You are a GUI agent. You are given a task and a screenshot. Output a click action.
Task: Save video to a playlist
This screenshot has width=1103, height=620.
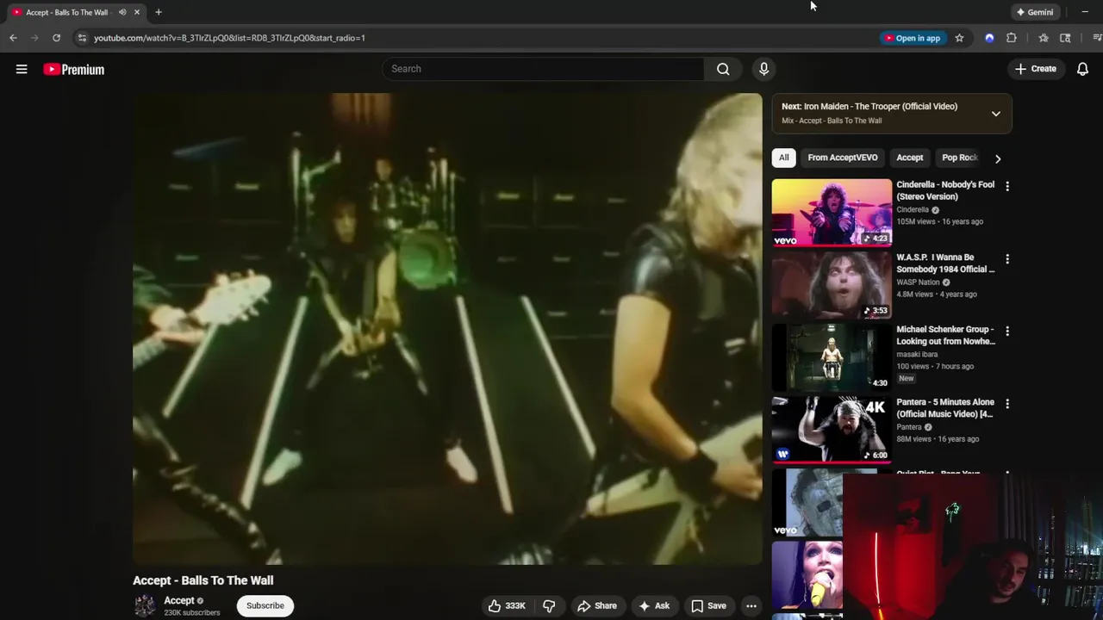708,605
